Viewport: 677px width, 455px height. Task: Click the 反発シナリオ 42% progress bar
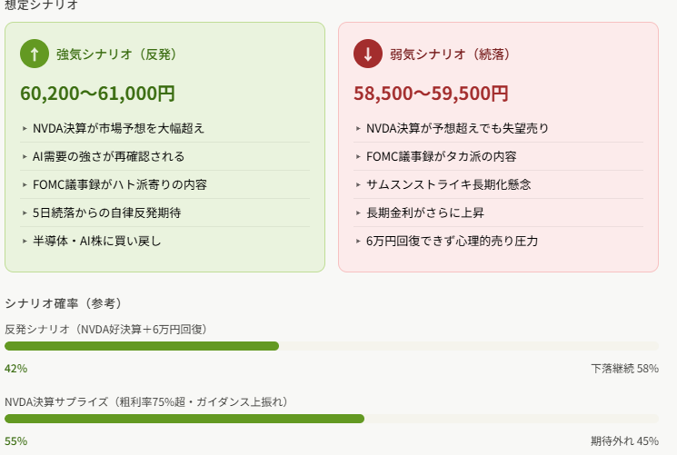[x=332, y=346]
